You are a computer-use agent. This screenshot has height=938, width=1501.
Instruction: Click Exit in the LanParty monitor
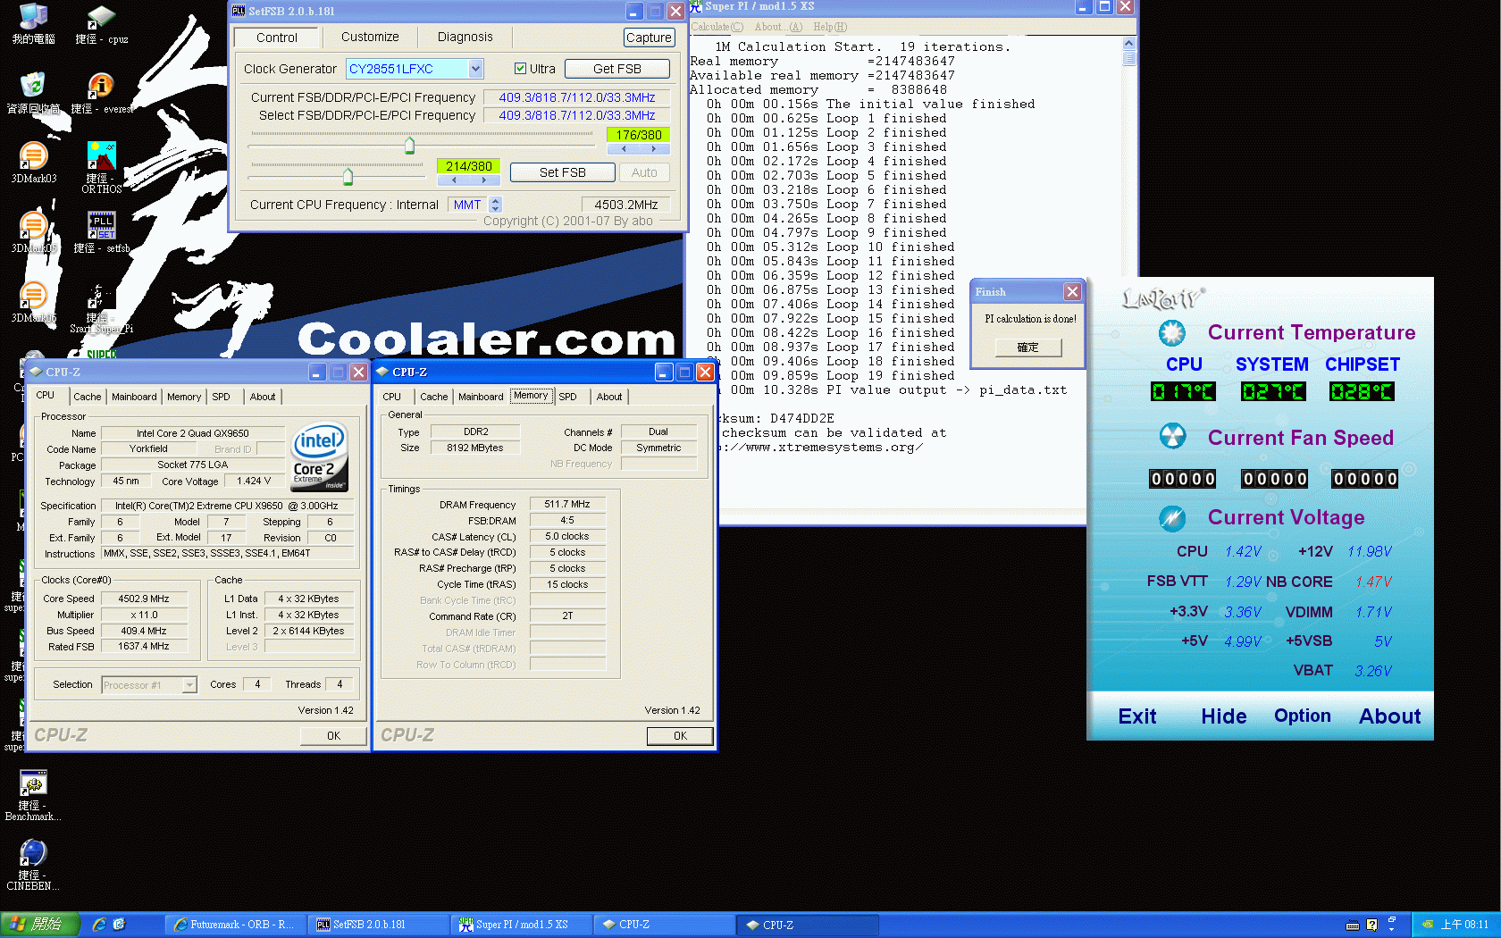coord(1137,716)
